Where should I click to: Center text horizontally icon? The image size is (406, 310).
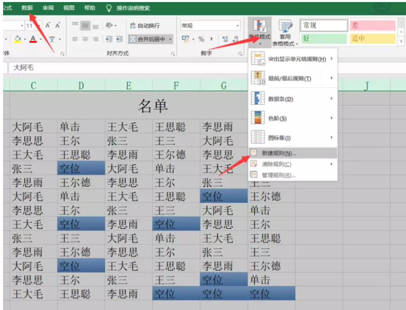pos(85,39)
